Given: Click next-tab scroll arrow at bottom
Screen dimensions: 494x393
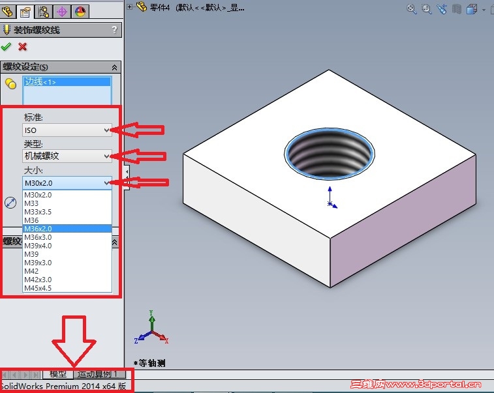Looking at the screenshot, I should tap(26, 375).
